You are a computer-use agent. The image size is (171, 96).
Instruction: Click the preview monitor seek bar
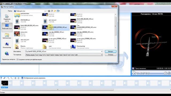151,71
